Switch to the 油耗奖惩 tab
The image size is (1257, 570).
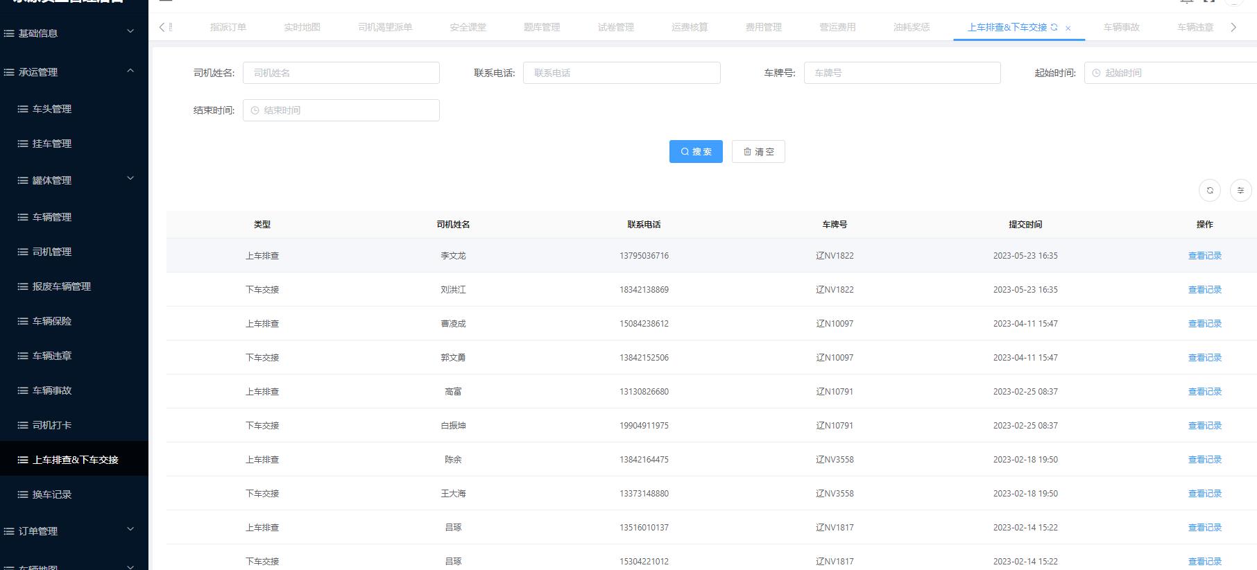tap(912, 27)
